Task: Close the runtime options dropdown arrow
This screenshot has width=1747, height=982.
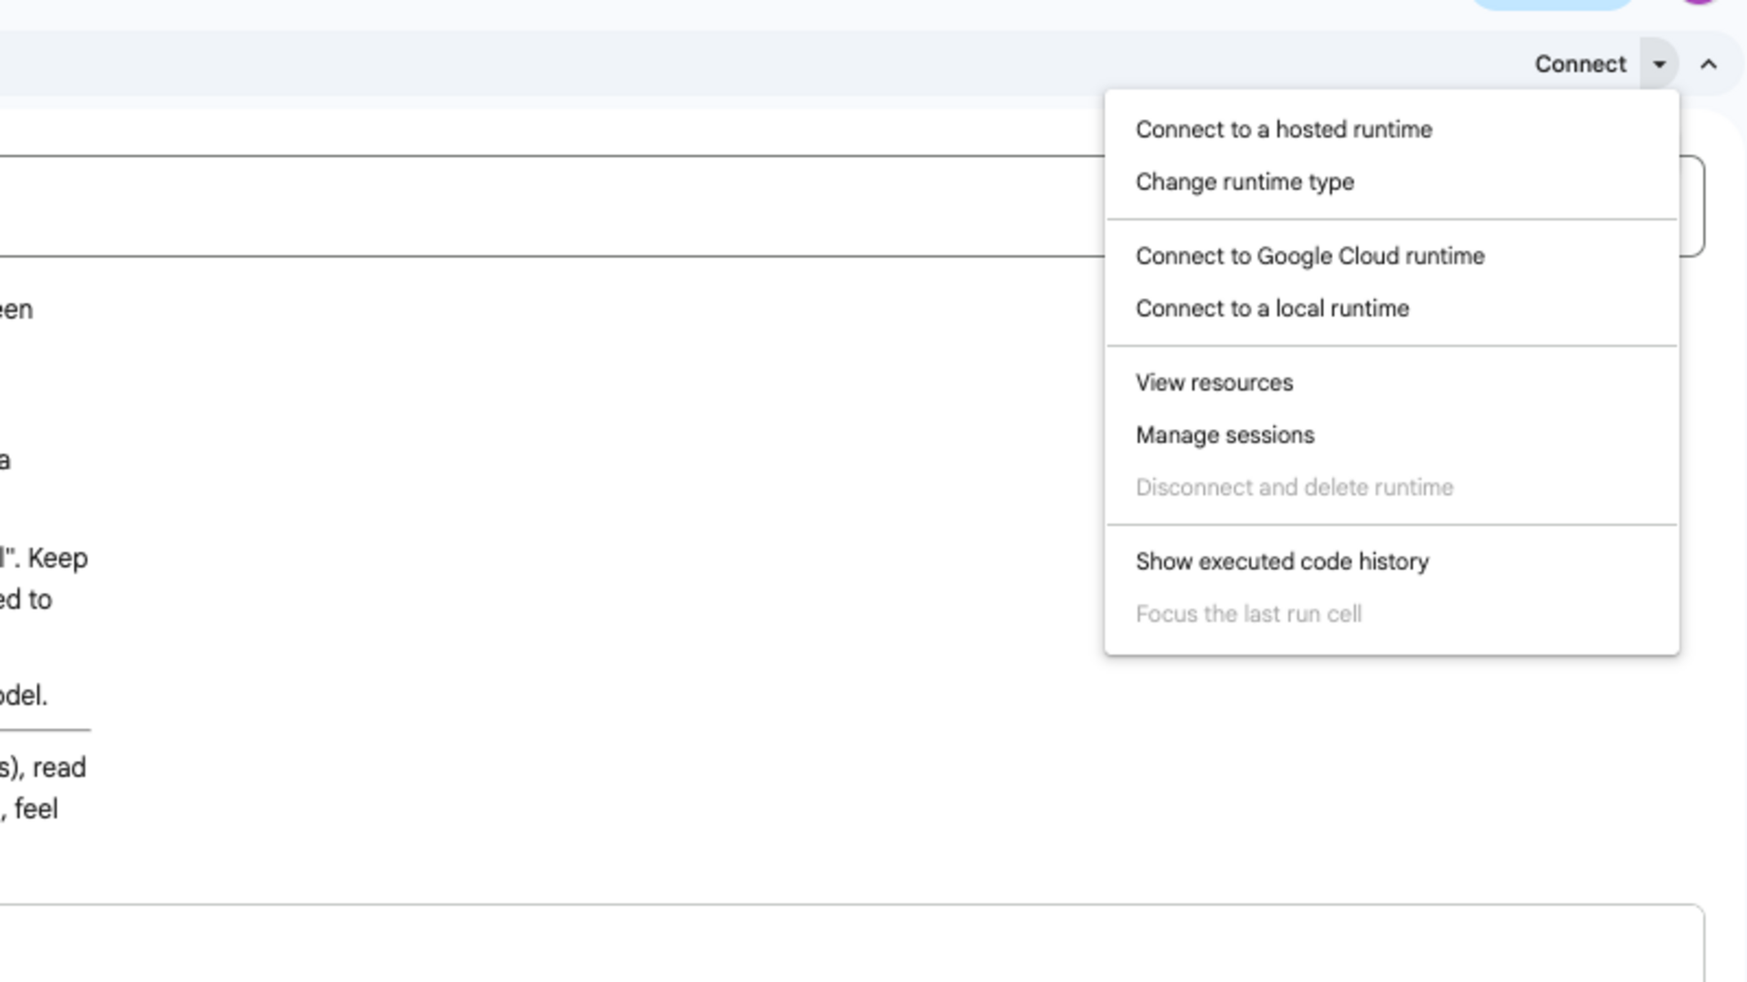Action: [x=1660, y=64]
